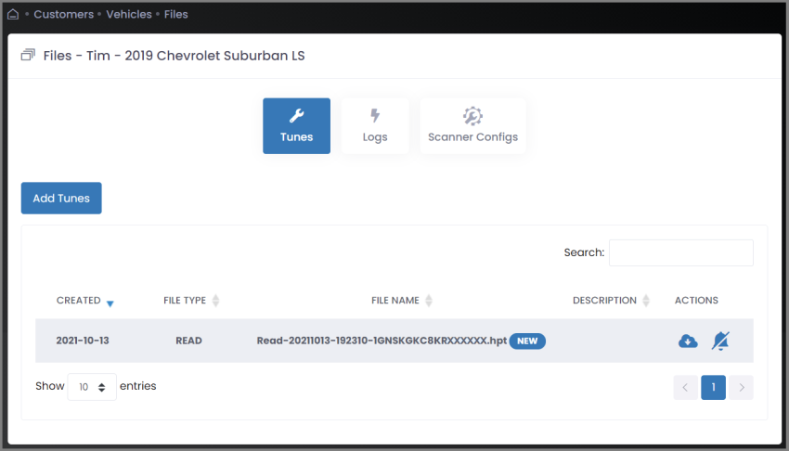Select page 1 in pagination
The height and width of the screenshot is (451, 789).
(713, 387)
